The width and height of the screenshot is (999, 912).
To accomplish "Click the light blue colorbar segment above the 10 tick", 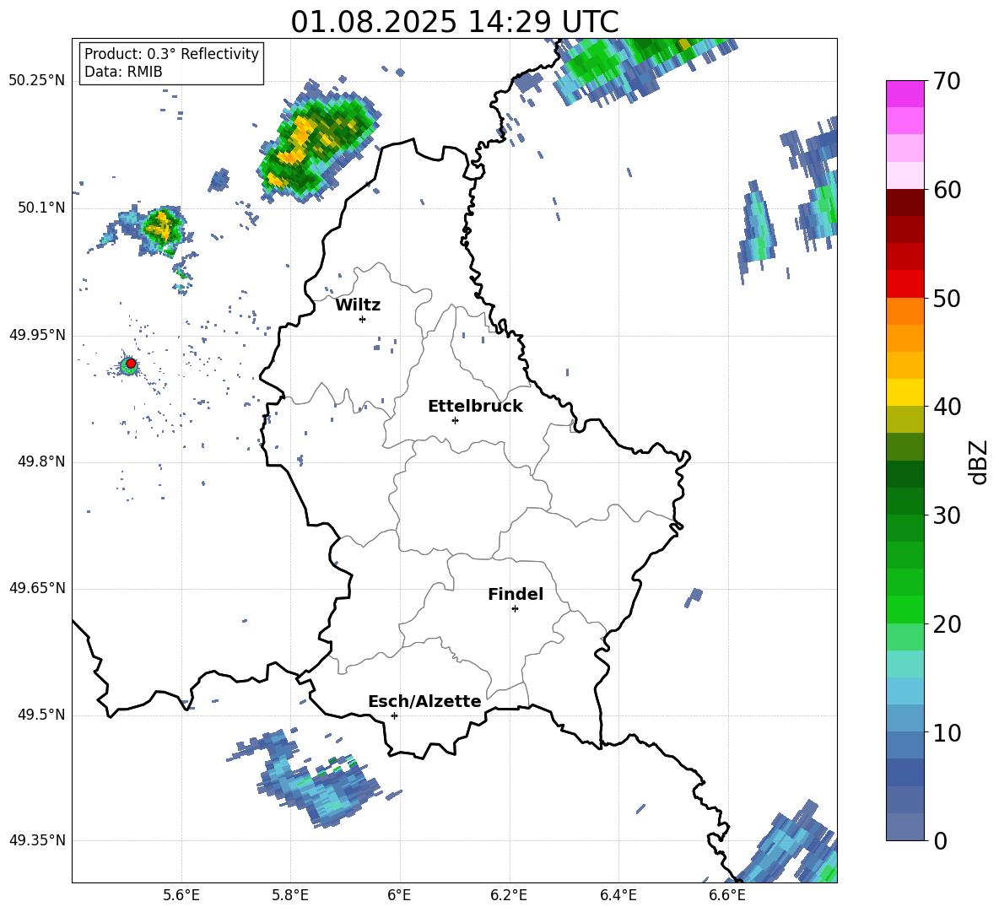I will (x=904, y=718).
